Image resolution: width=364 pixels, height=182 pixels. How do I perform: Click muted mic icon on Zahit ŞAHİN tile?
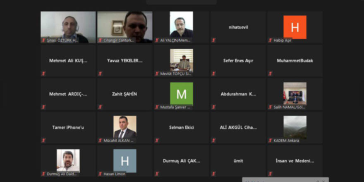(x=100, y=107)
